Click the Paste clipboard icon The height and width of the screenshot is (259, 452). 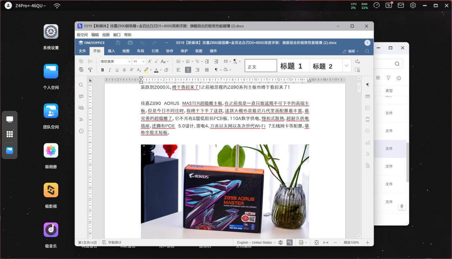pos(81,70)
